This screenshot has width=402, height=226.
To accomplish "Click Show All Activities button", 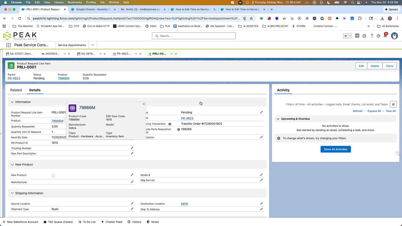I will click(x=335, y=149).
